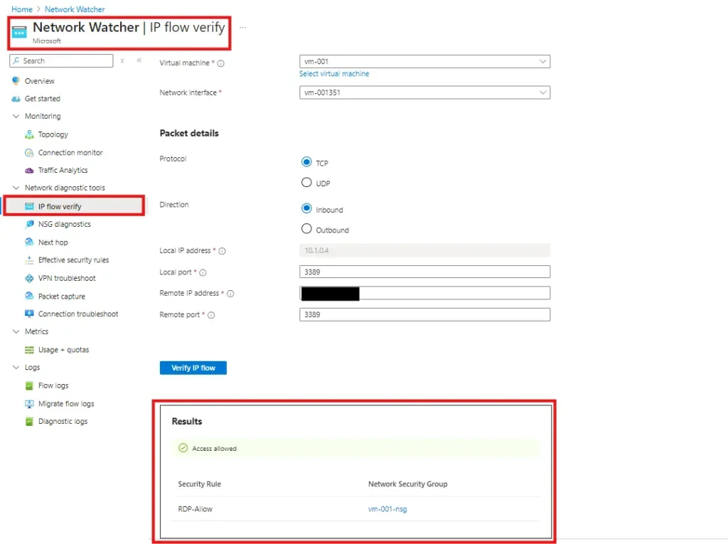Open Effective security rules menu item
This screenshot has height=544, width=728.
tap(73, 260)
